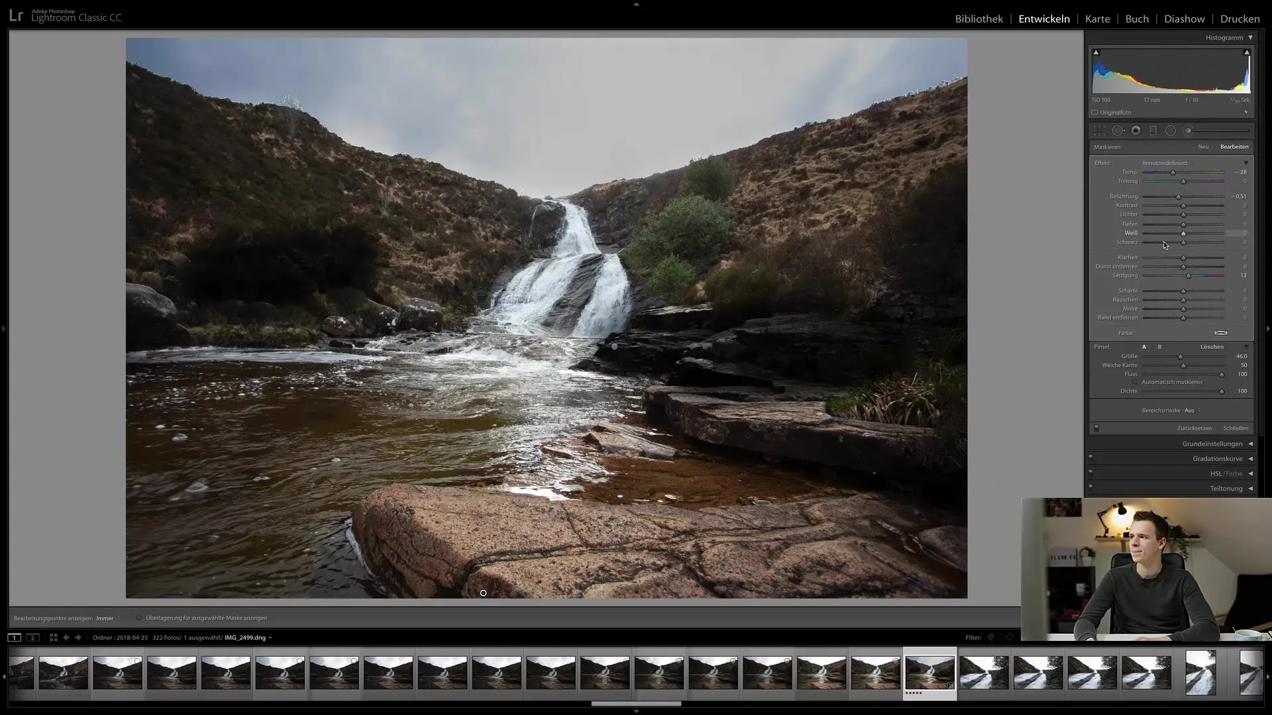The width and height of the screenshot is (1272, 715).
Task: Select the highlighted five-star filmstrip thumbnail
Action: tap(930, 674)
